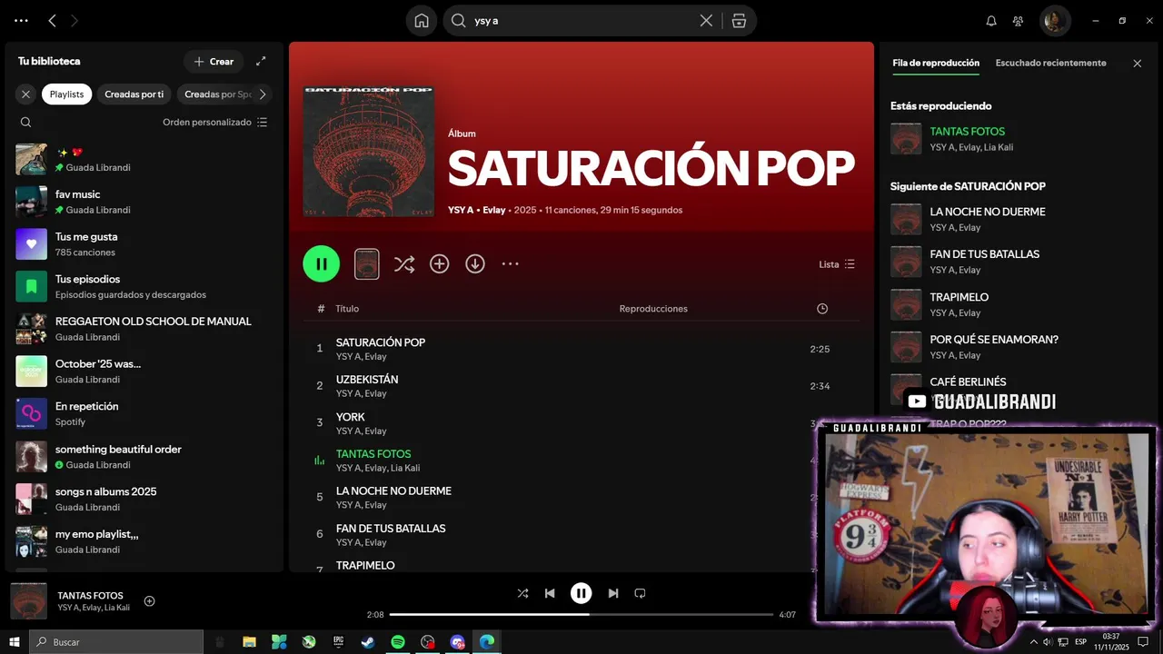Open Microsoft Edge from the taskbar
Image resolution: width=1163 pixels, height=654 pixels.
[487, 642]
